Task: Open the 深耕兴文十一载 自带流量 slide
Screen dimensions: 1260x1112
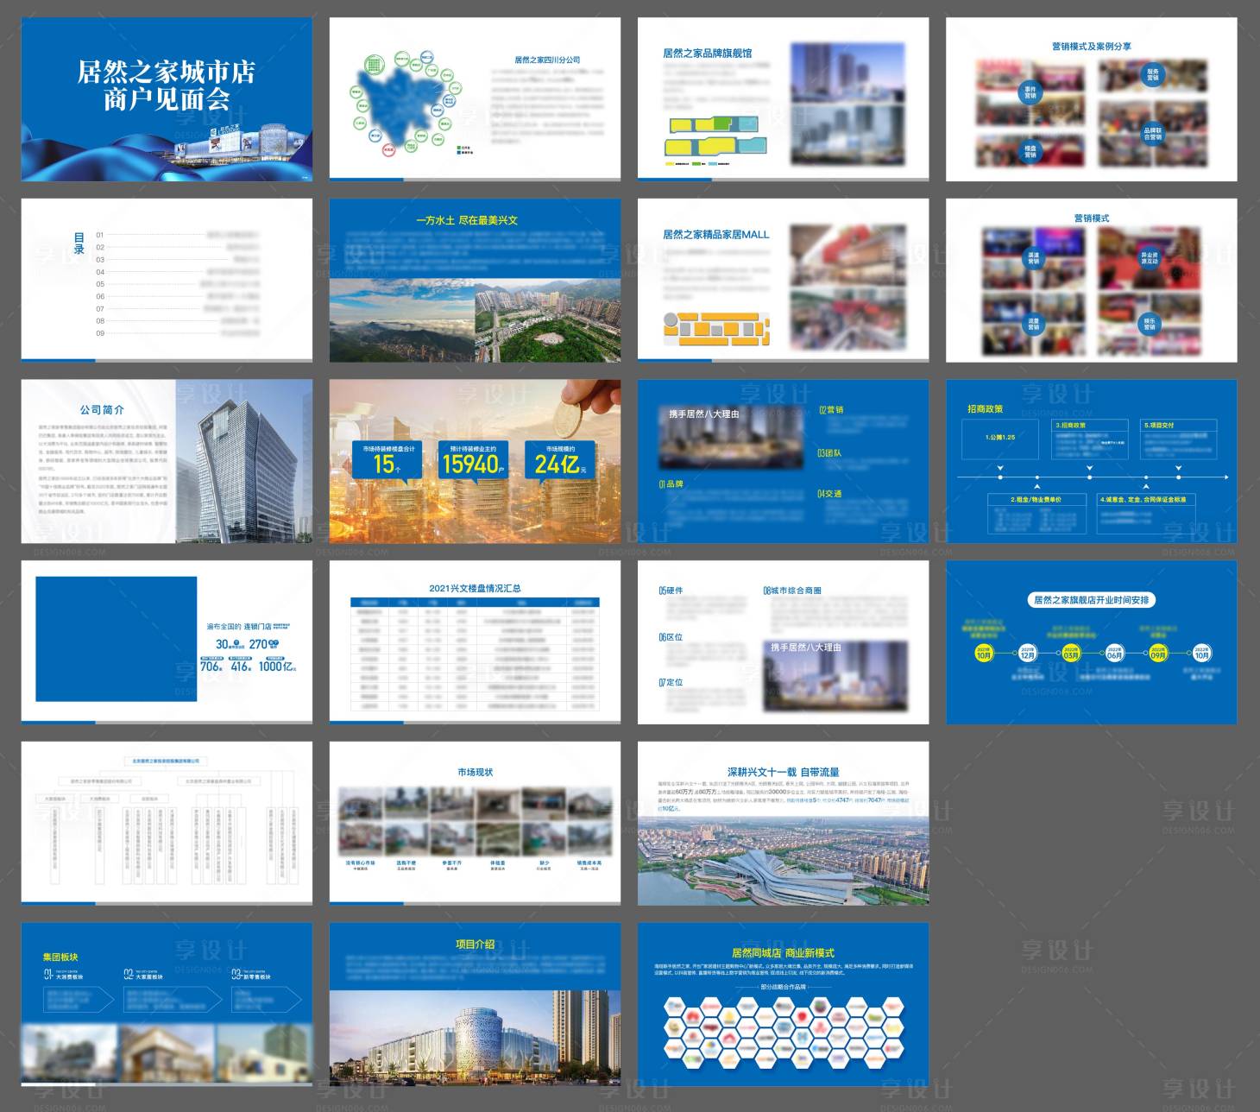Action: coord(783,823)
